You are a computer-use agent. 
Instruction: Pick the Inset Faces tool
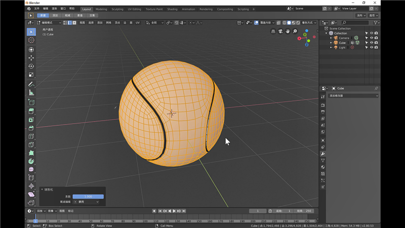(31, 120)
